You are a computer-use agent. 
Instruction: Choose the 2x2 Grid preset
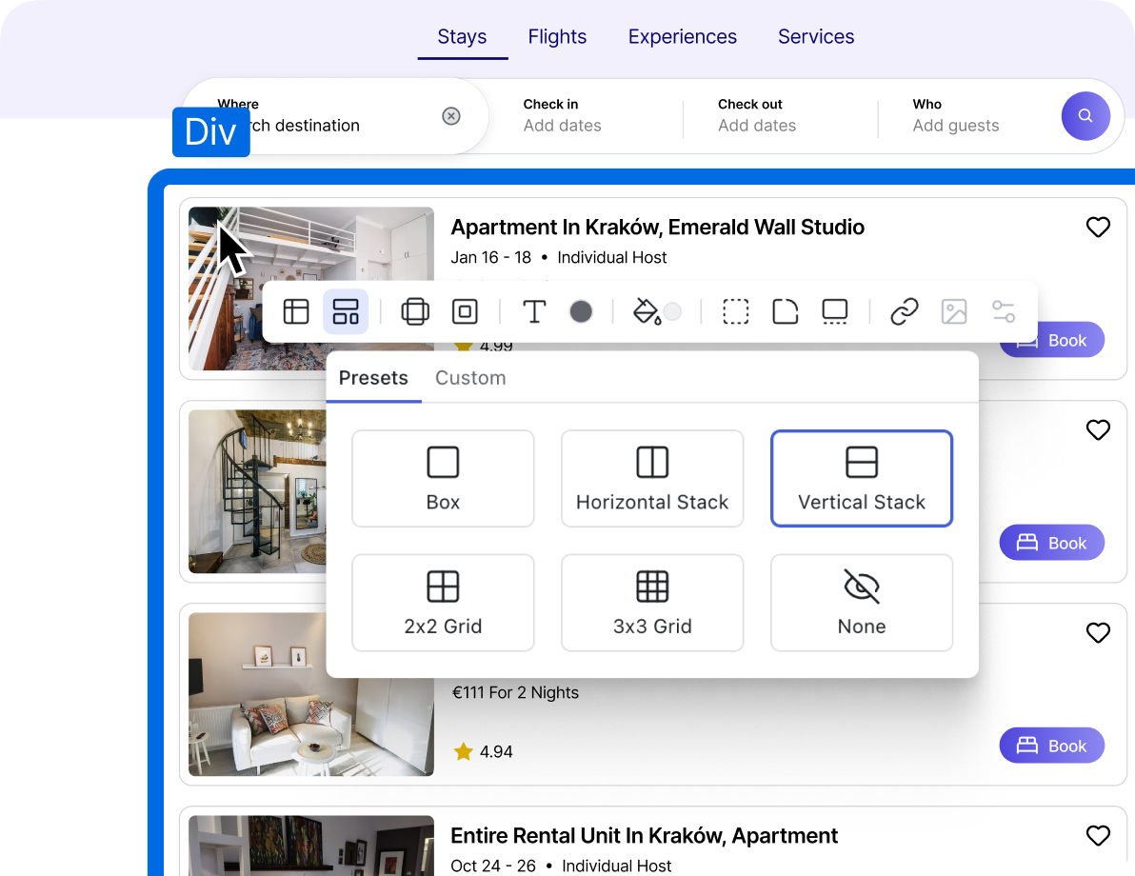(443, 603)
